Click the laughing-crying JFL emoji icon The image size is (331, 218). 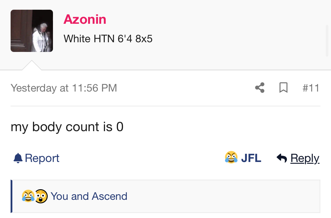pyautogui.click(x=231, y=157)
